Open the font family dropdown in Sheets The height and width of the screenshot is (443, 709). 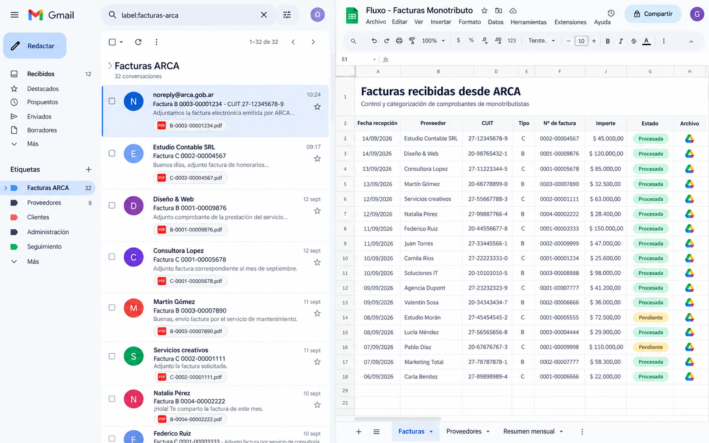point(542,41)
